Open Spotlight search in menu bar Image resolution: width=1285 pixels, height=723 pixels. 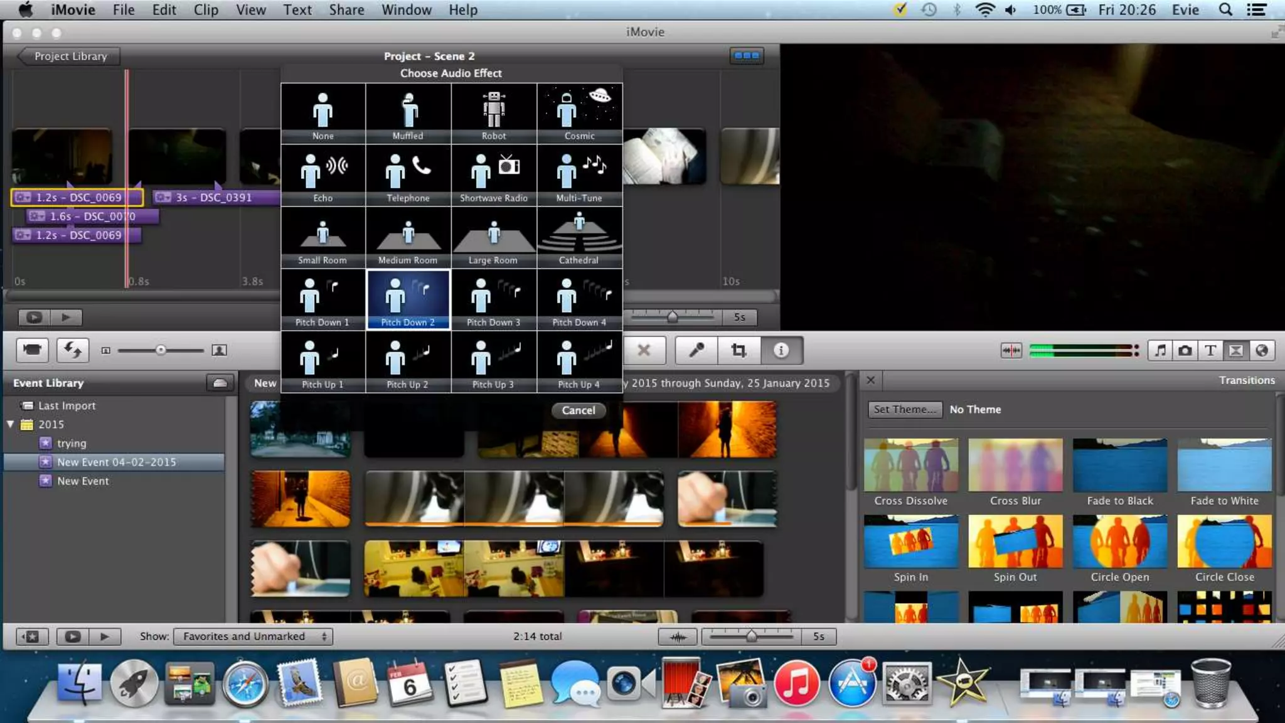[1225, 10]
